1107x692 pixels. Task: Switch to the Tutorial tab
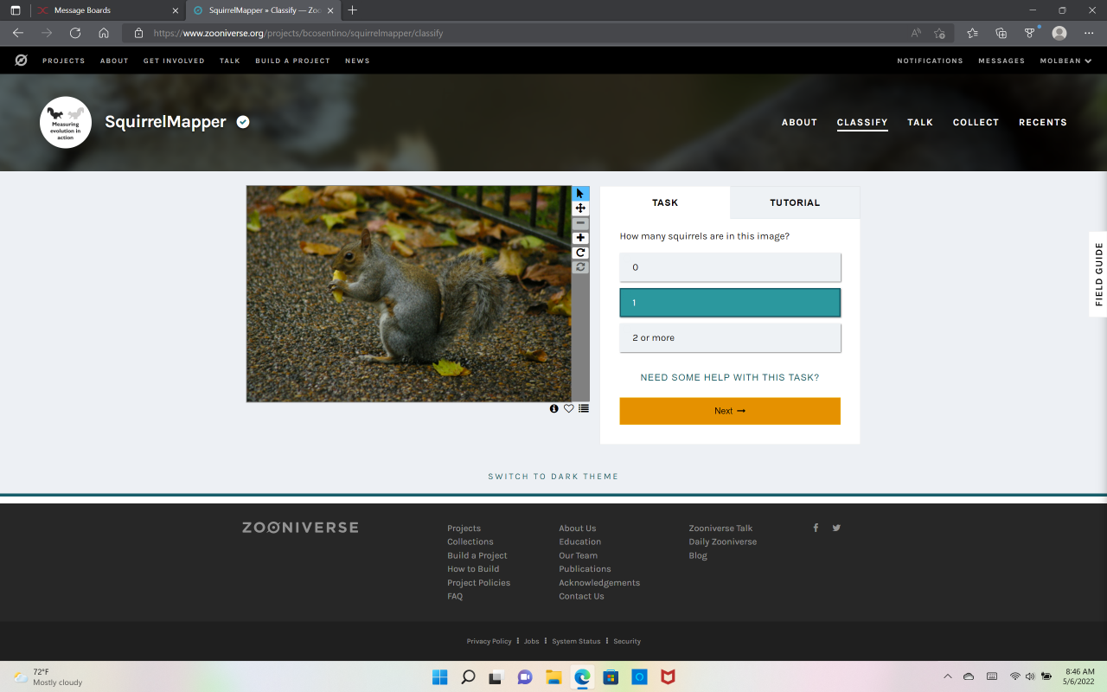(795, 202)
